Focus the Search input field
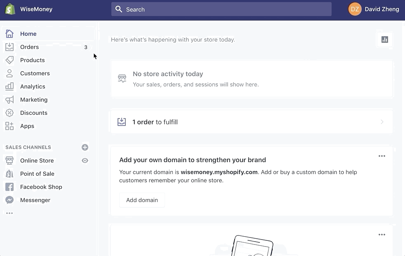Image resolution: width=405 pixels, height=256 pixels. 221,9
